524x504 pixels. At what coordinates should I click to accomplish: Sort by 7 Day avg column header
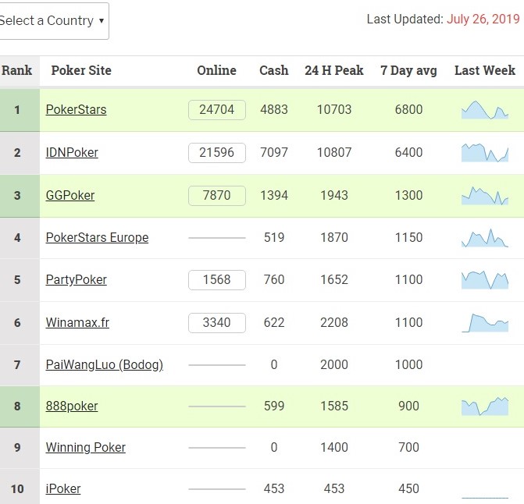click(x=408, y=70)
